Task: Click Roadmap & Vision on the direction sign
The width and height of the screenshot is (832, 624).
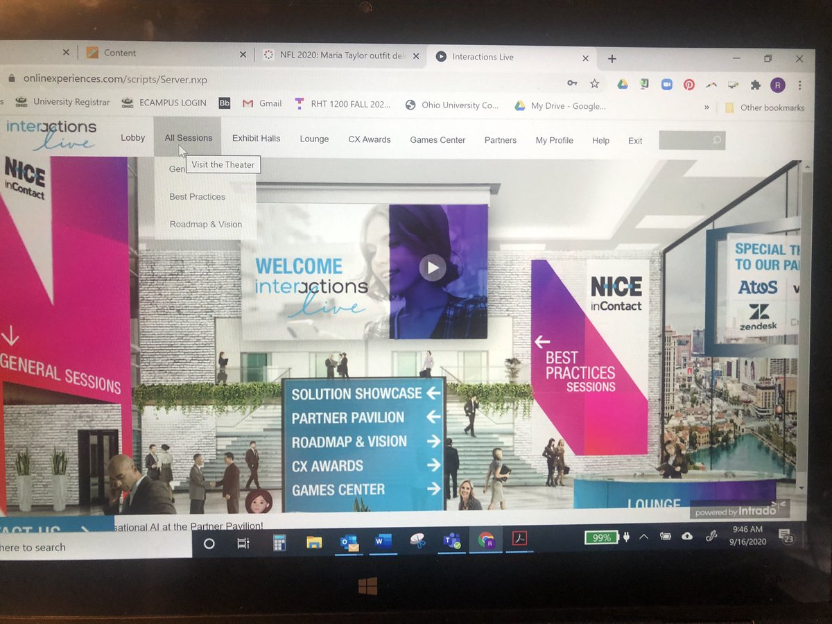Action: 365,442
